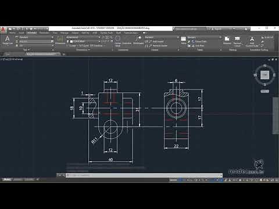Switch to the View ribbon tab
This screenshot has height=209, width=279.
55,33
